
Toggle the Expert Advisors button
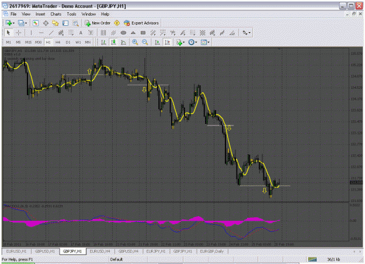coord(141,23)
